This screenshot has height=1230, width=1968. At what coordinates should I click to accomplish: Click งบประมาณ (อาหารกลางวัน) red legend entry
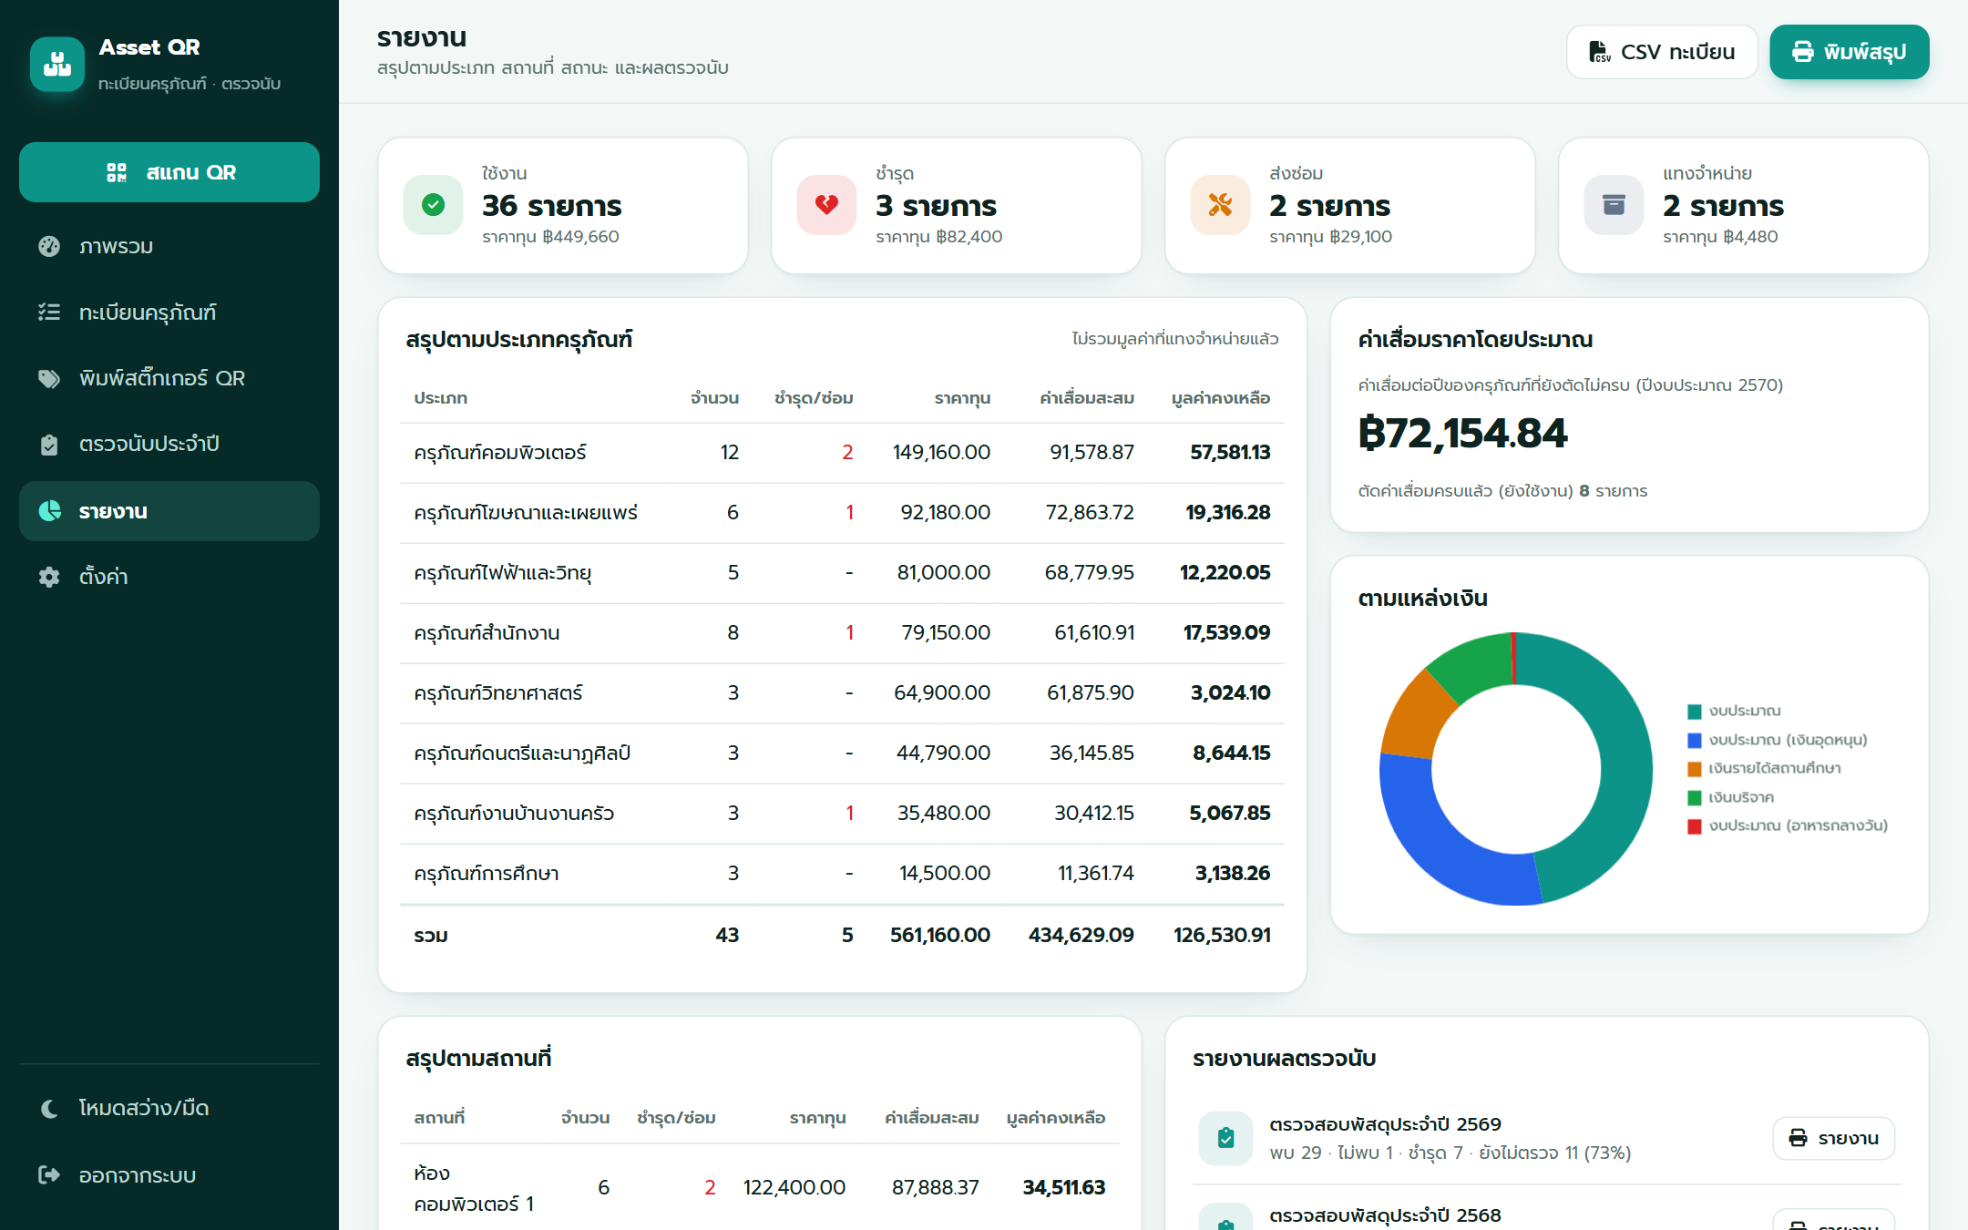1788,825
